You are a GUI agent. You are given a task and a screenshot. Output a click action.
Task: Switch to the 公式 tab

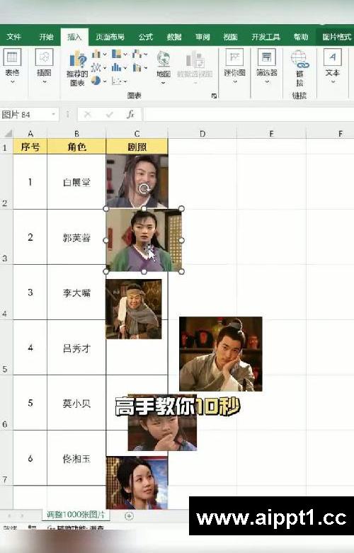click(x=146, y=37)
